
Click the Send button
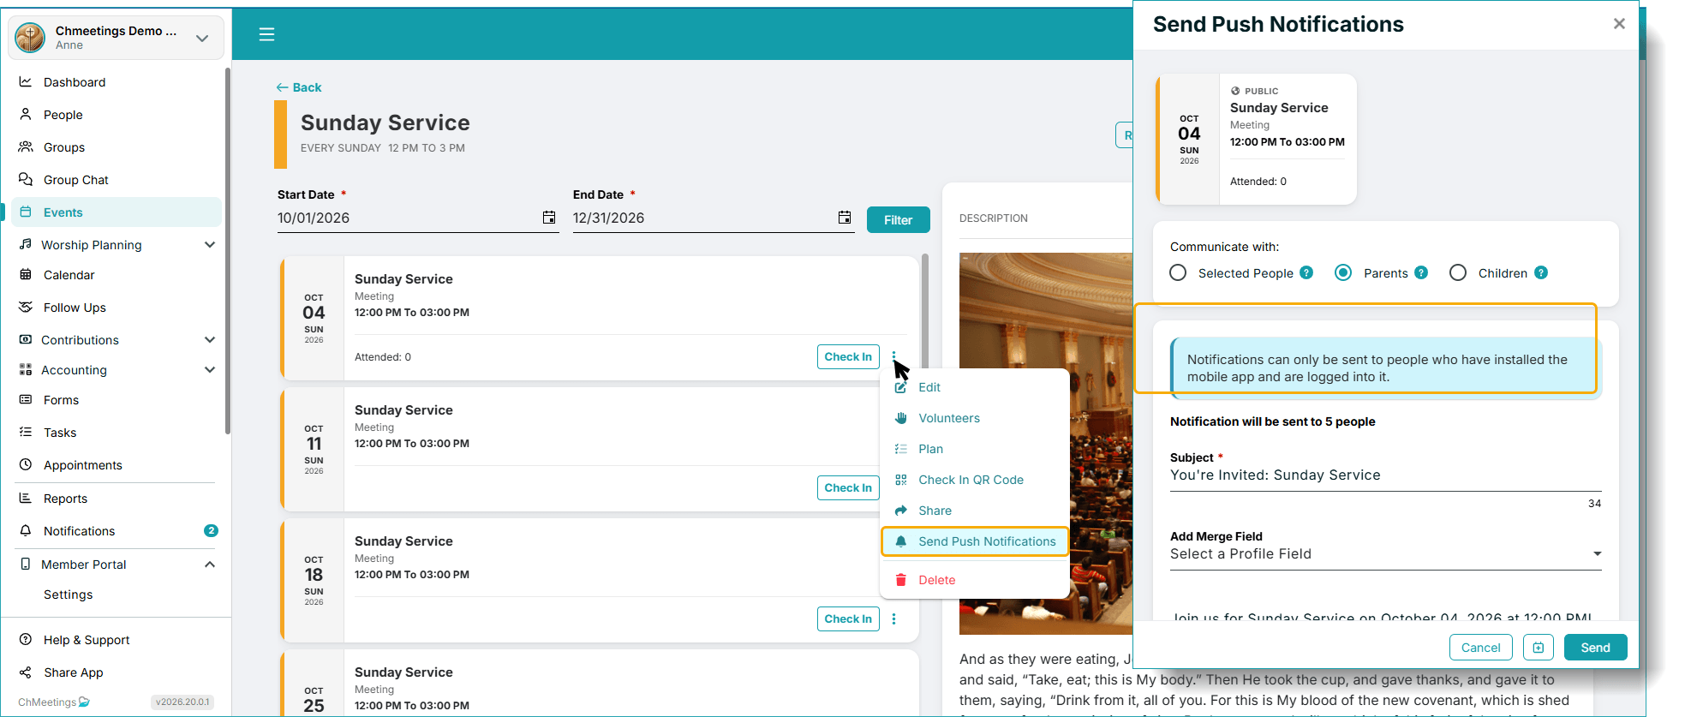(x=1595, y=648)
